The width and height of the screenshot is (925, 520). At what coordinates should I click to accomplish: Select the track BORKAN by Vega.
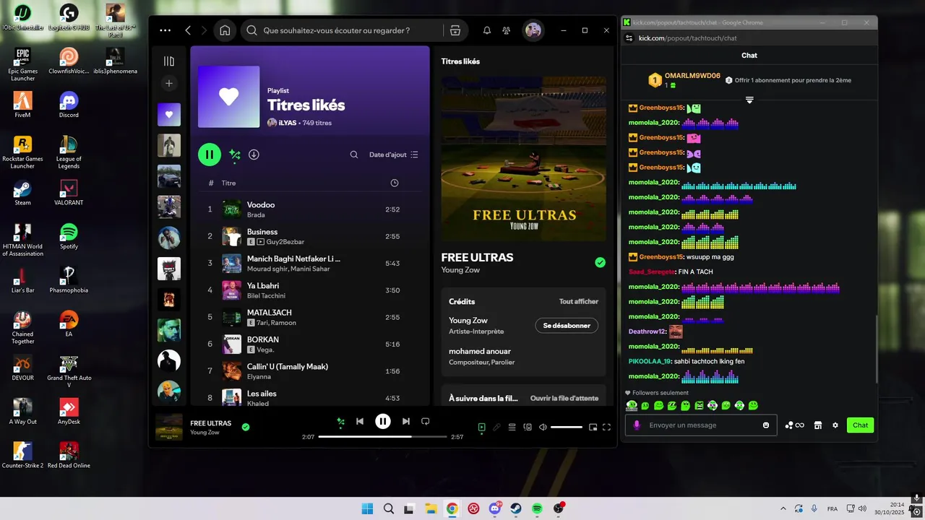point(311,344)
